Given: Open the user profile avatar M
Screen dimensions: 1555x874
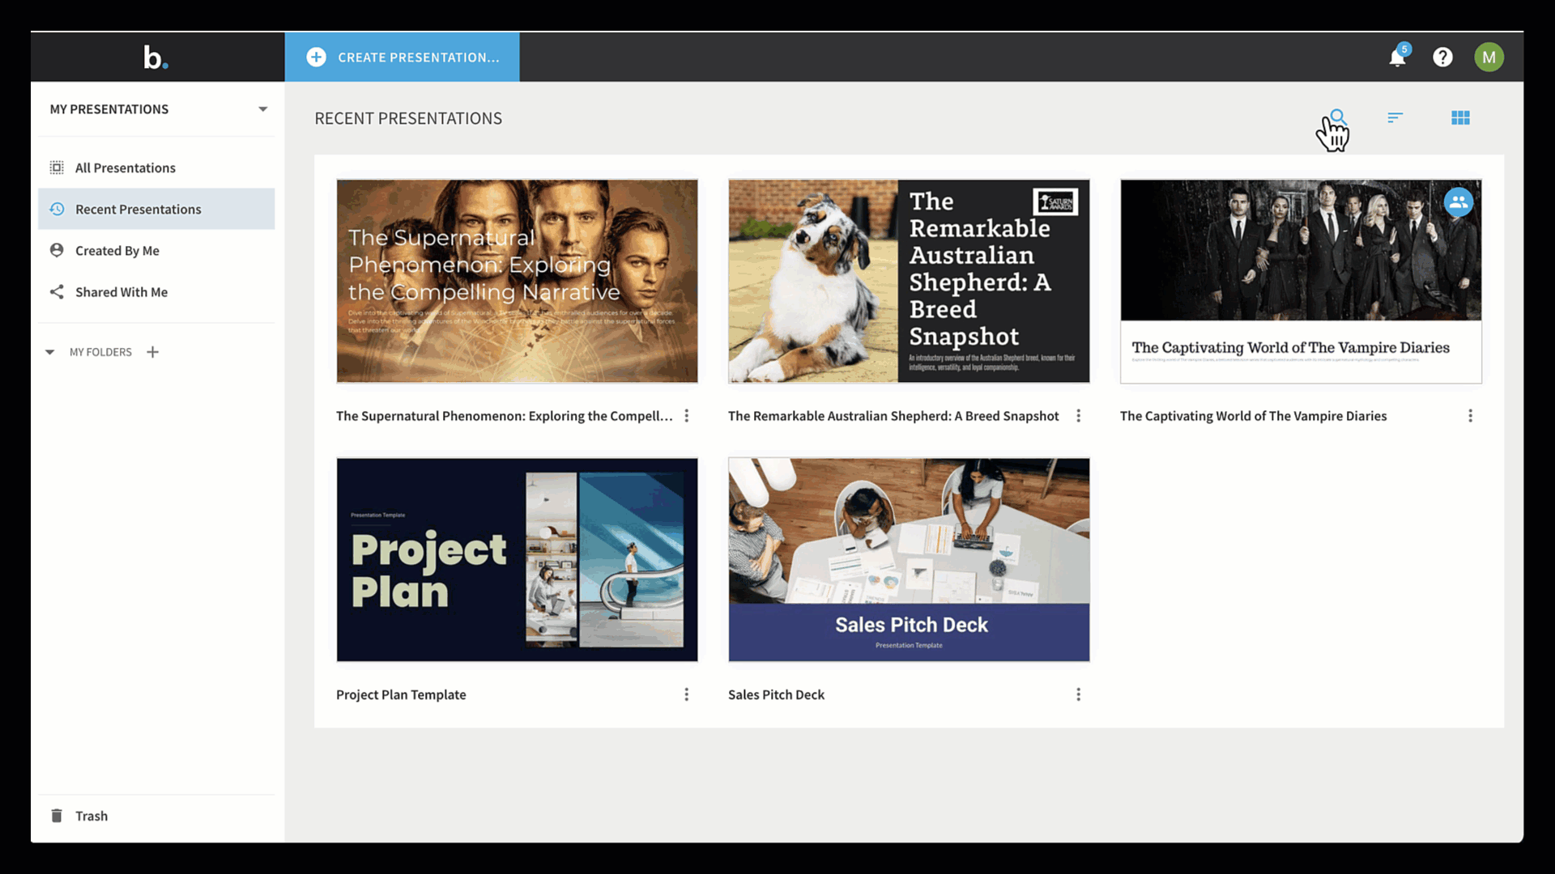Looking at the screenshot, I should [1489, 57].
